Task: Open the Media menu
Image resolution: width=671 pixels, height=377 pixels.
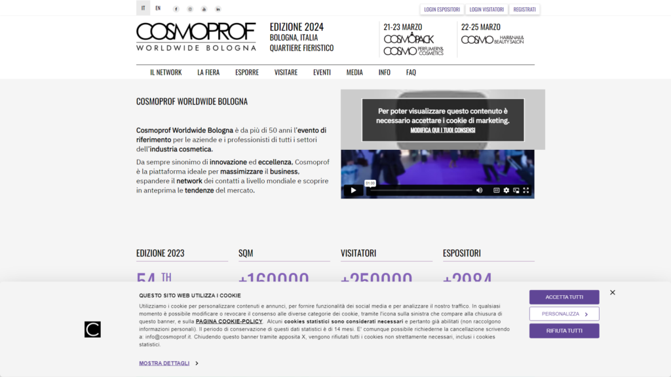Action: (355, 72)
